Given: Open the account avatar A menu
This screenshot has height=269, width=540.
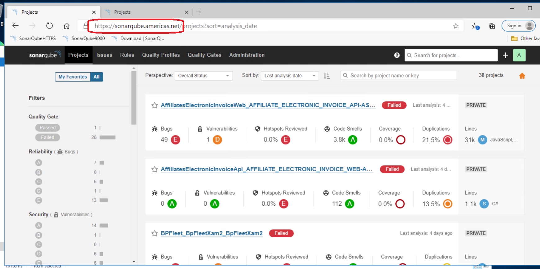Looking at the screenshot, I should [519, 55].
